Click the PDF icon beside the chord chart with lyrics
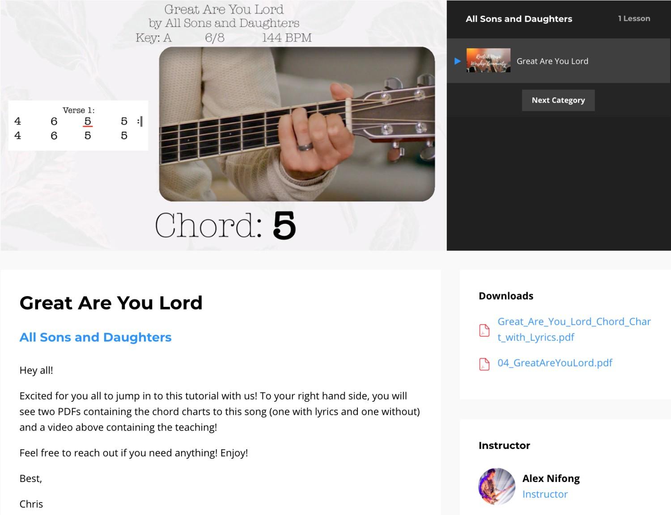Image resolution: width=671 pixels, height=515 pixels. click(x=484, y=330)
